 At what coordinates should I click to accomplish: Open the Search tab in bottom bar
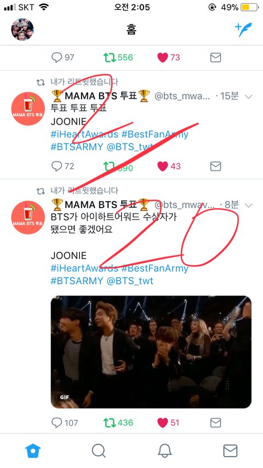click(99, 450)
